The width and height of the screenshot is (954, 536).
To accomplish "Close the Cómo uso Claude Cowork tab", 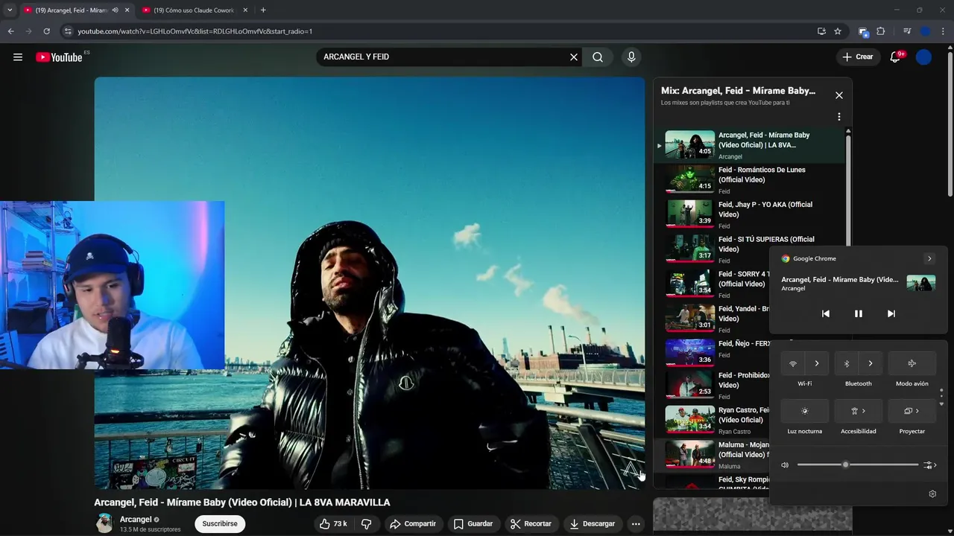I will pos(245,10).
